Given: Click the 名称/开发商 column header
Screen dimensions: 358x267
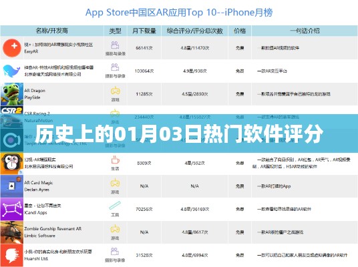Looking at the screenshot, I should click(x=52, y=31).
